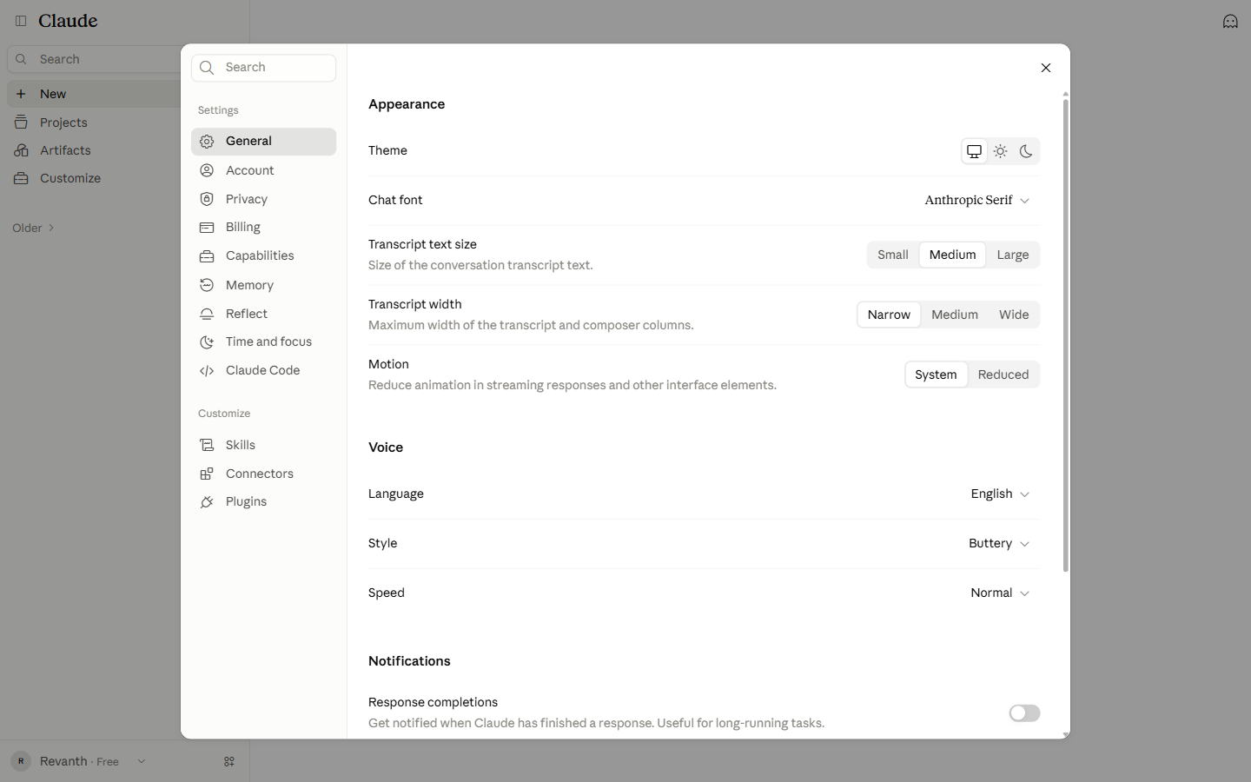Set transcript text size to Small
Image resolution: width=1251 pixels, height=782 pixels.
coord(893,255)
